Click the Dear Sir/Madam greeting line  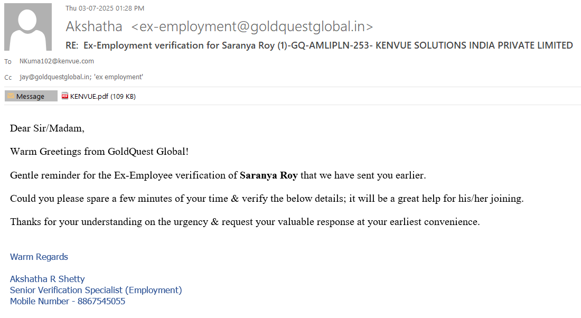tap(47, 128)
